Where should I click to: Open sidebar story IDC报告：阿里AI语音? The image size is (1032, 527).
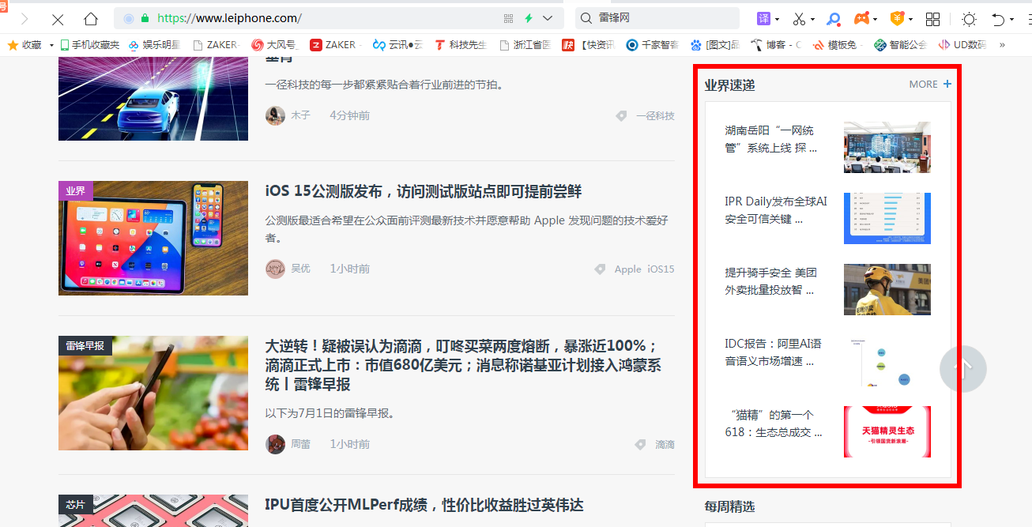[773, 352]
